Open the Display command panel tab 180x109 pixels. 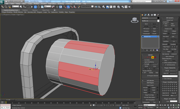(155, 15)
